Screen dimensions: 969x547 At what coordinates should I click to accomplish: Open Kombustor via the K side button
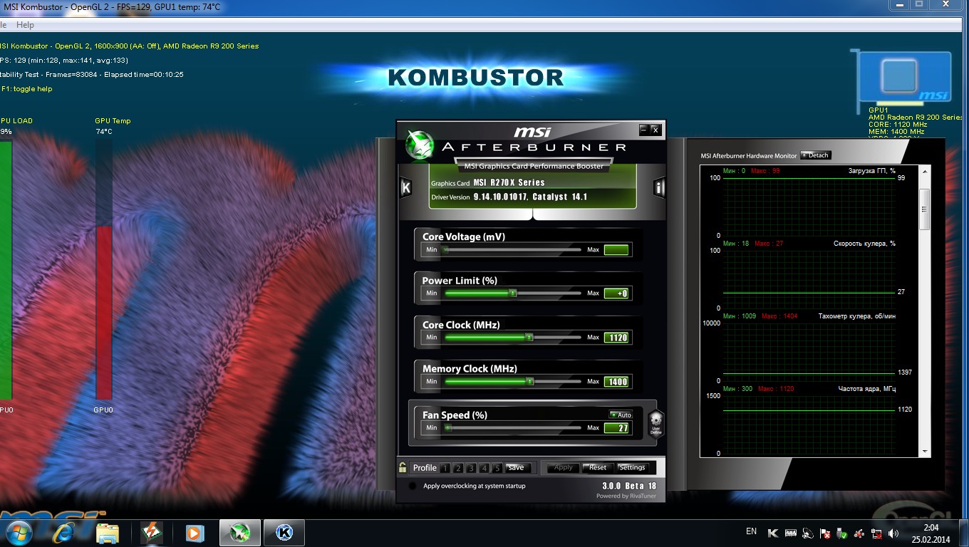[x=405, y=188]
